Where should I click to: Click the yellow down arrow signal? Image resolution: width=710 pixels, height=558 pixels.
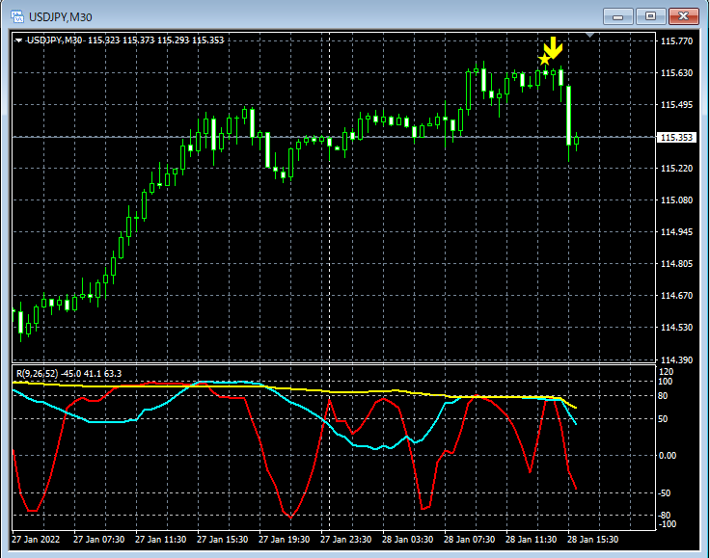[x=553, y=48]
